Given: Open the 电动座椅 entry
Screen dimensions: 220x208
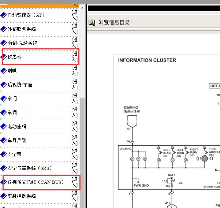Looking at the screenshot, I should (x=17, y=126).
